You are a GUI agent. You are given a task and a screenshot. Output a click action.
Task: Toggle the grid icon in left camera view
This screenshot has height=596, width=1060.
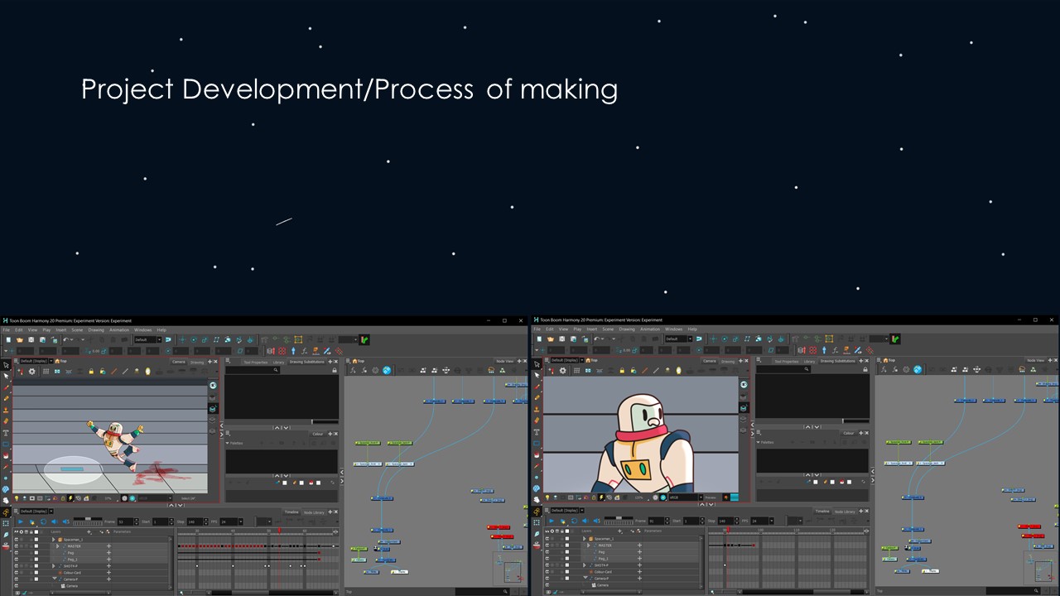click(46, 372)
